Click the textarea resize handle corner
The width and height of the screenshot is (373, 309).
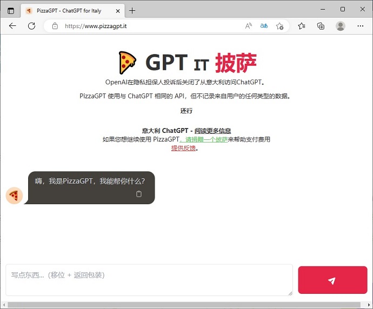(290, 293)
